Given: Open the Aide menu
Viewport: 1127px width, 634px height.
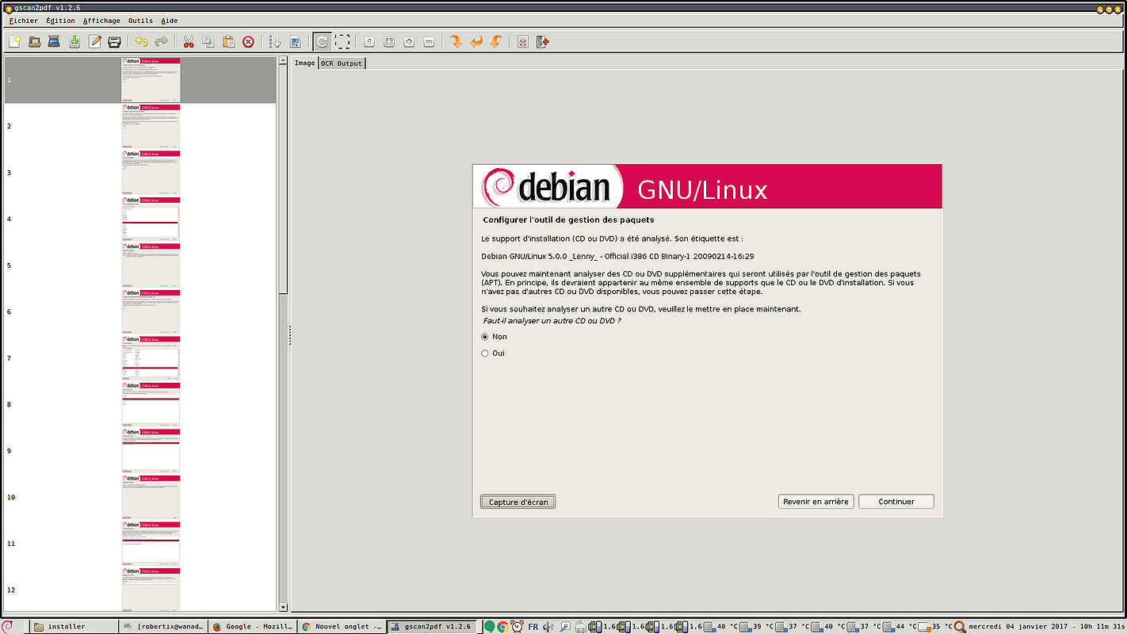Looking at the screenshot, I should pos(169,21).
